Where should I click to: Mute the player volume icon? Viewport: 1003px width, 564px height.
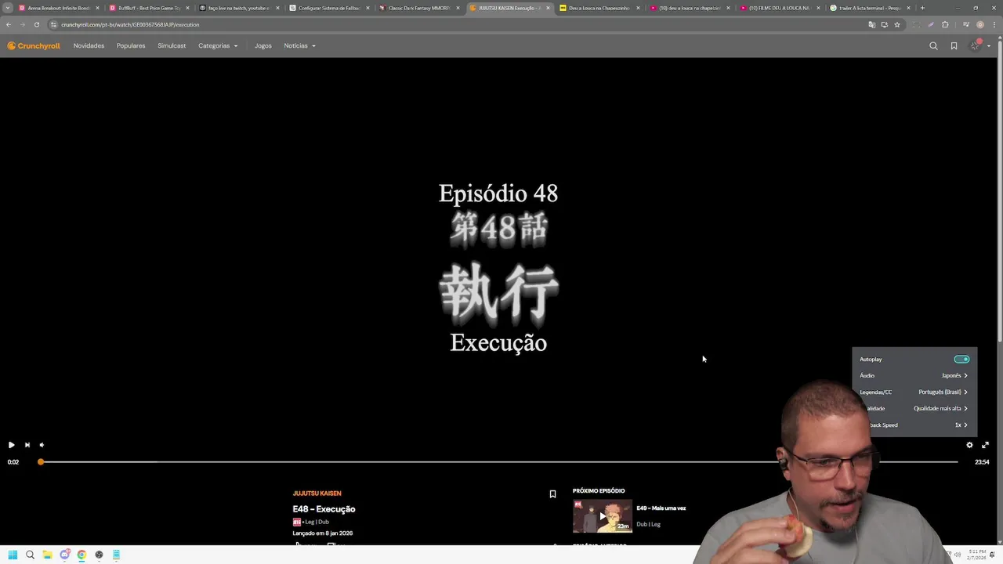(x=42, y=445)
